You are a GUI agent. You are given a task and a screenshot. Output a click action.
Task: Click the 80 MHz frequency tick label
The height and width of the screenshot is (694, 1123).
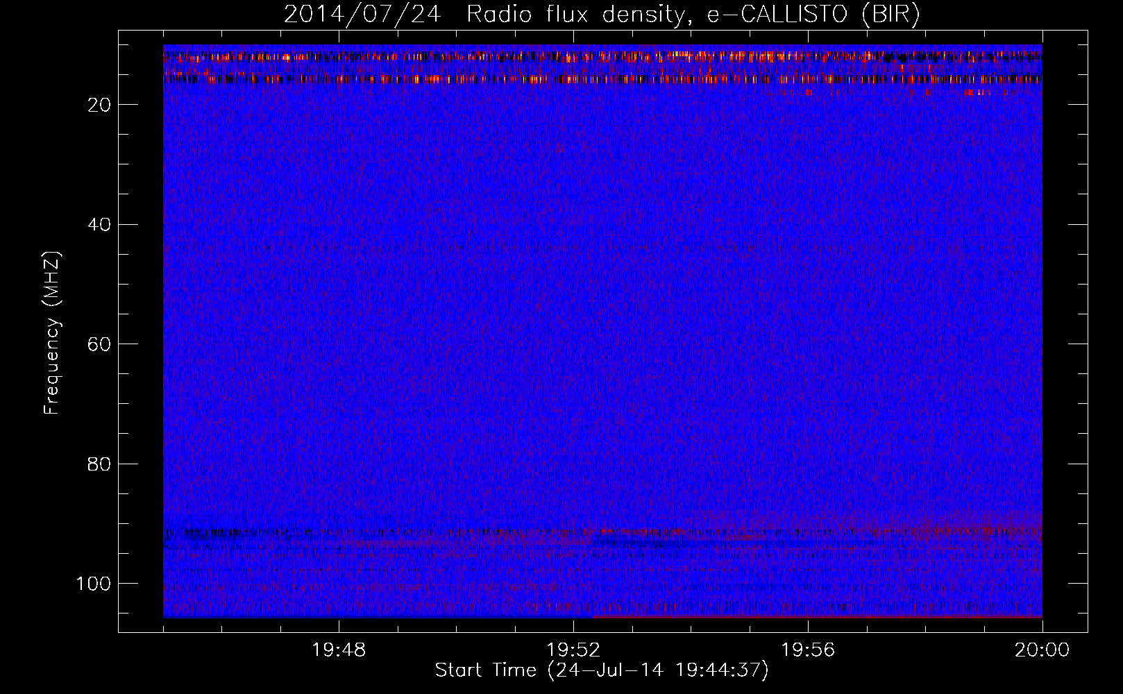point(99,464)
